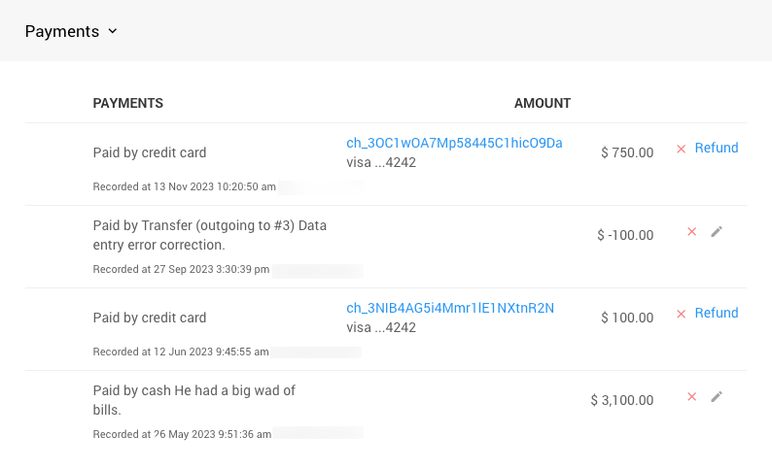Select the $ -100.00 amount
Viewport: 772px width, 469px height.
pyautogui.click(x=625, y=235)
